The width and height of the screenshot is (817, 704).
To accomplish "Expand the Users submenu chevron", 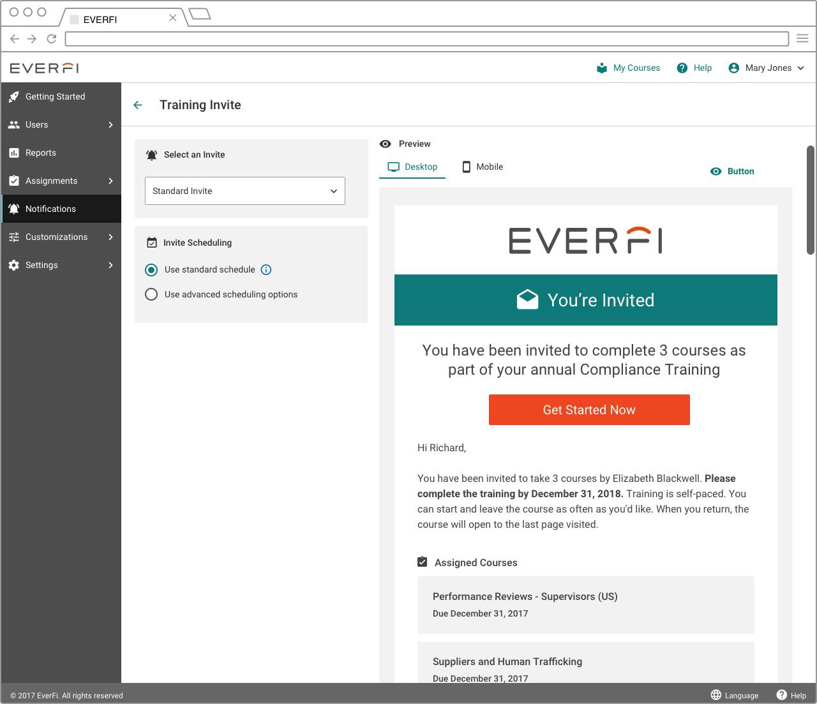I will [110, 124].
